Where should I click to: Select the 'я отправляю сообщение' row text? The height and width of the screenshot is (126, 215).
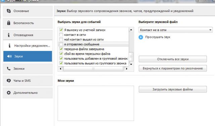pyautogui.click(x=82, y=44)
